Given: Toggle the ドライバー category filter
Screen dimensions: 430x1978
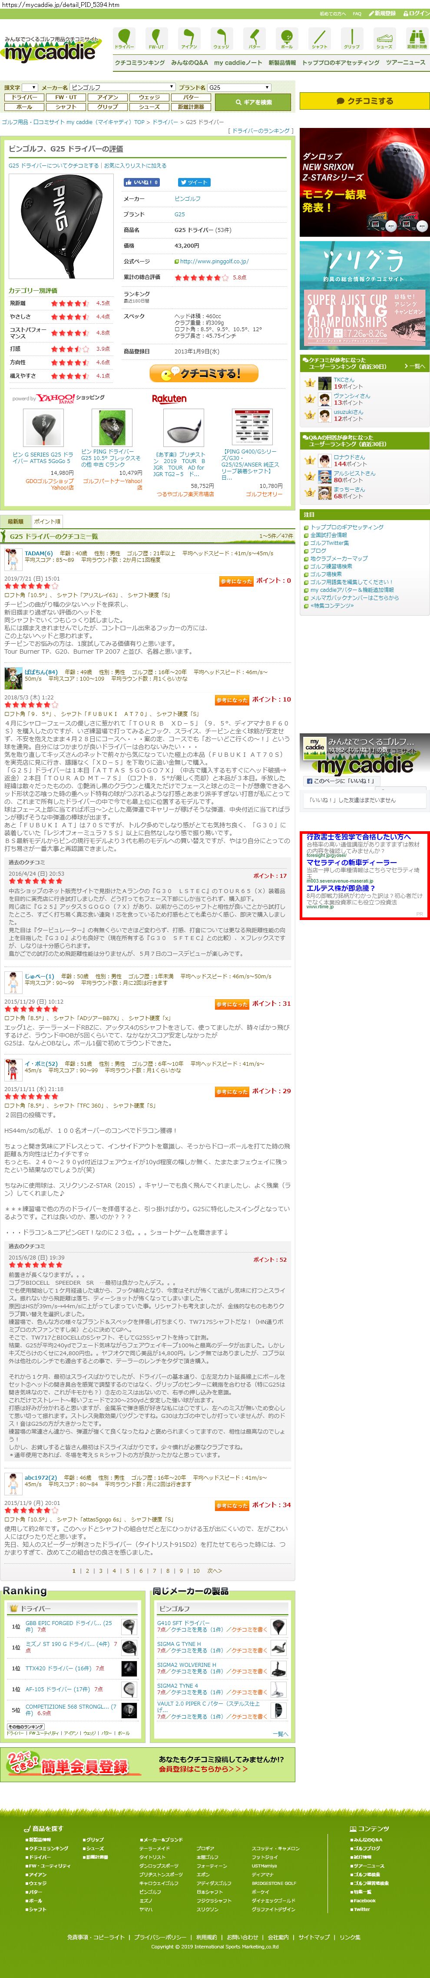Looking at the screenshot, I should (24, 97).
